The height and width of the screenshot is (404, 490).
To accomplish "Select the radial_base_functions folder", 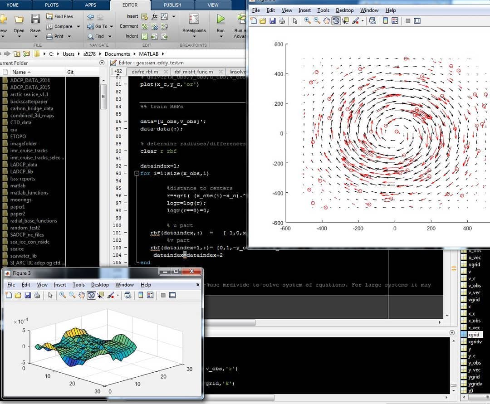I will click(34, 221).
